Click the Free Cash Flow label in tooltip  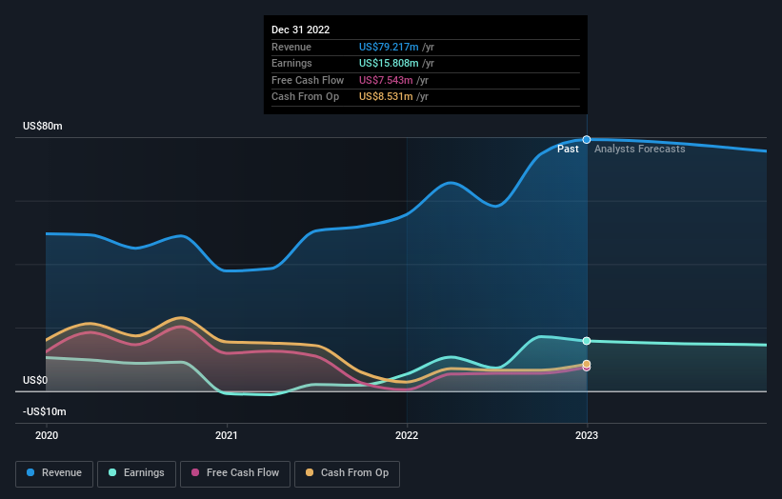tap(308, 80)
